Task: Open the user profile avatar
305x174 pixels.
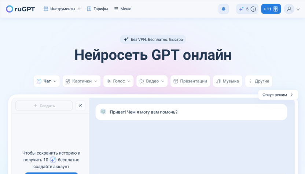Action: 289,9
